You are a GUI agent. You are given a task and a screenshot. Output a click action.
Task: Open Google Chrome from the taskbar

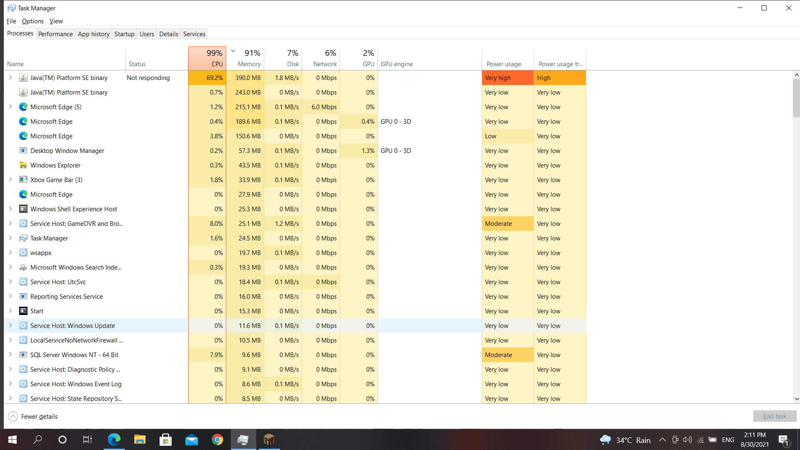click(217, 440)
